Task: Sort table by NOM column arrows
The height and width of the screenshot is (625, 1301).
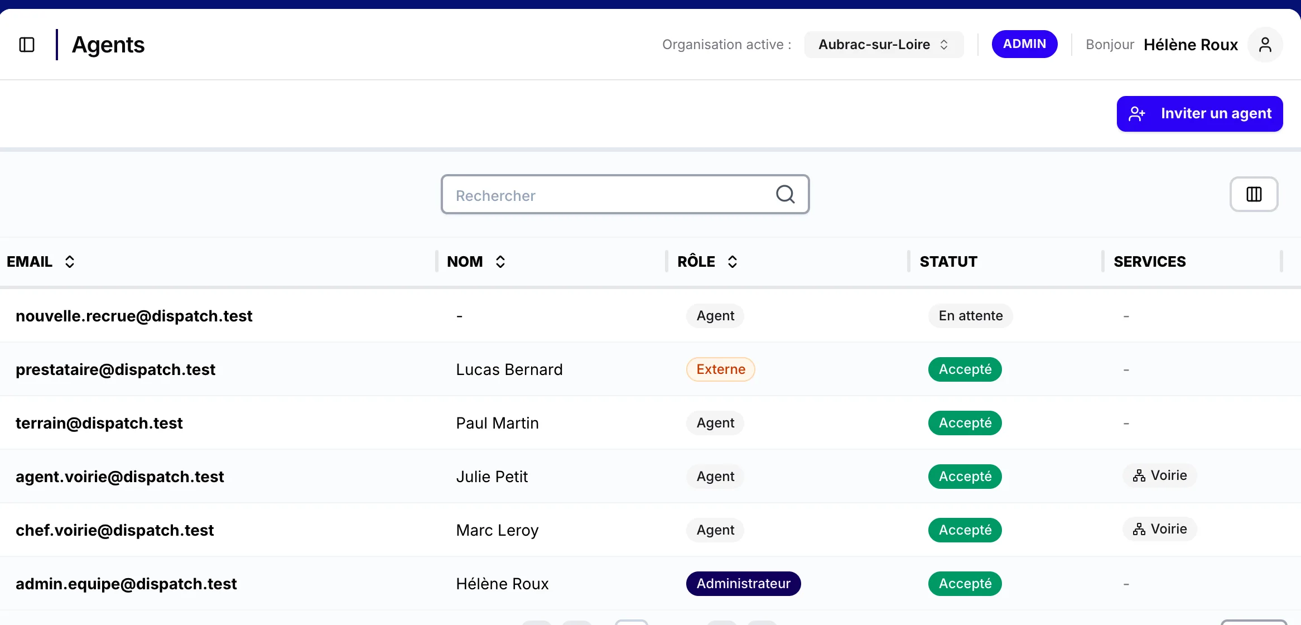Action: coord(500,262)
